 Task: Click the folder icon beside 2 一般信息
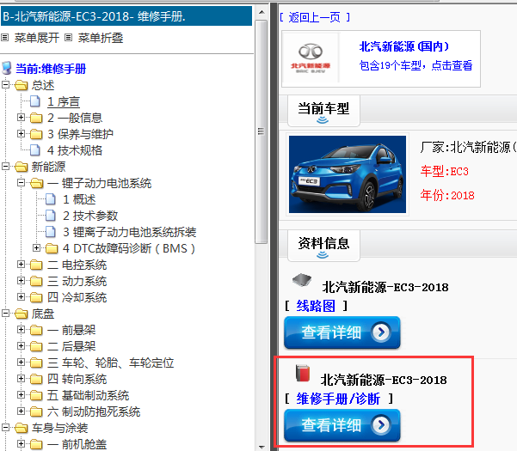coord(36,118)
